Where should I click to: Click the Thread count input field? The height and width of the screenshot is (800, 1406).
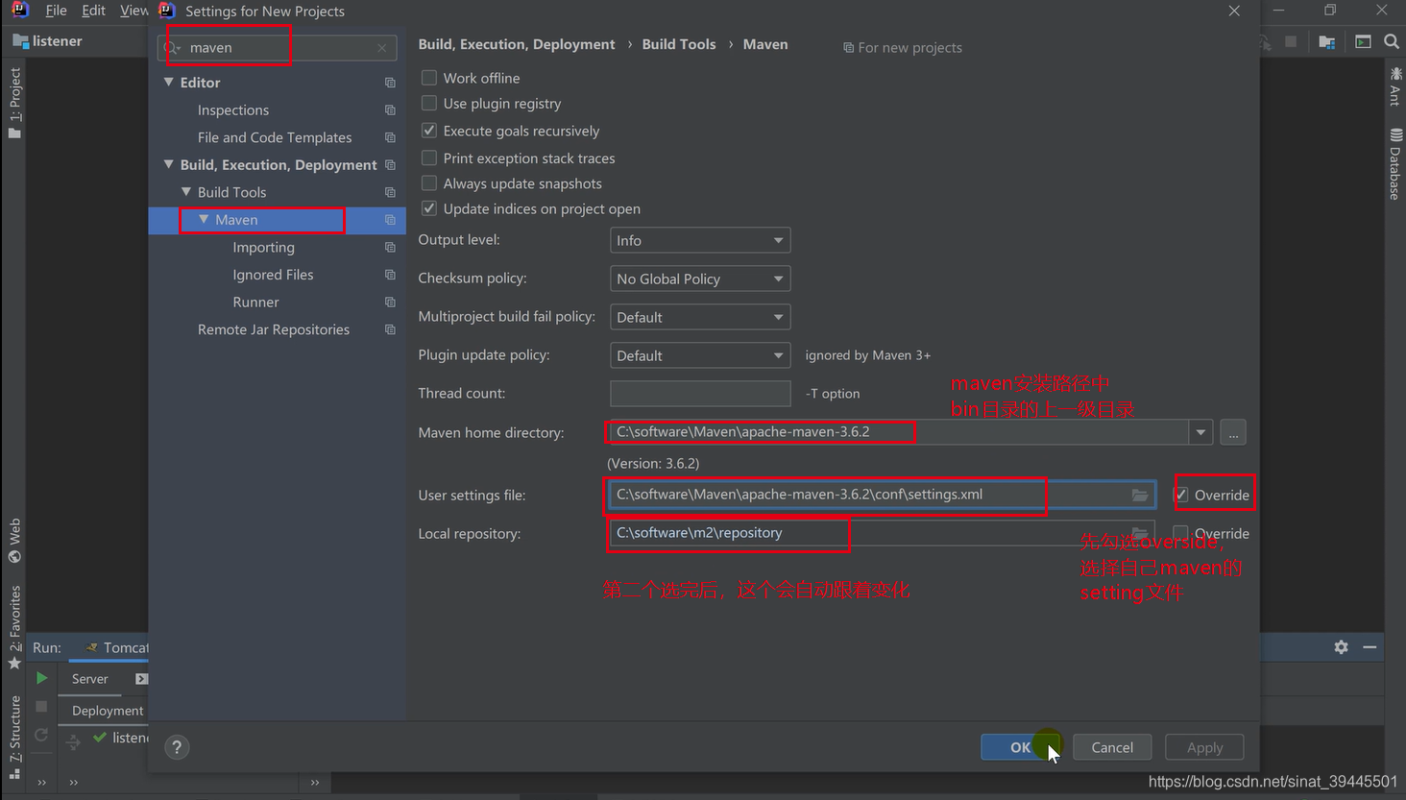[700, 394]
